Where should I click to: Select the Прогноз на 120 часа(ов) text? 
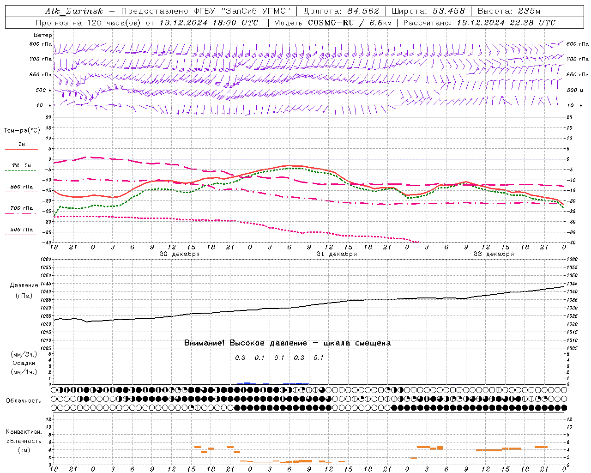point(88,23)
